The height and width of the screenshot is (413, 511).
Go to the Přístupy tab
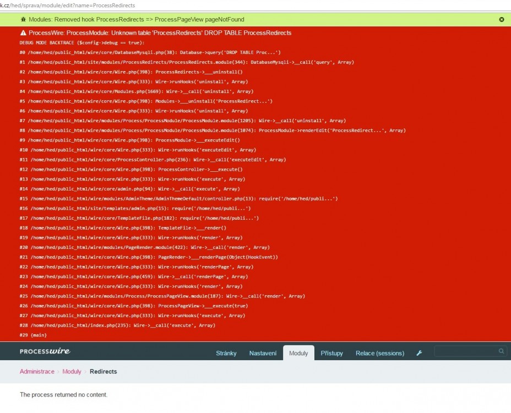point(331,353)
